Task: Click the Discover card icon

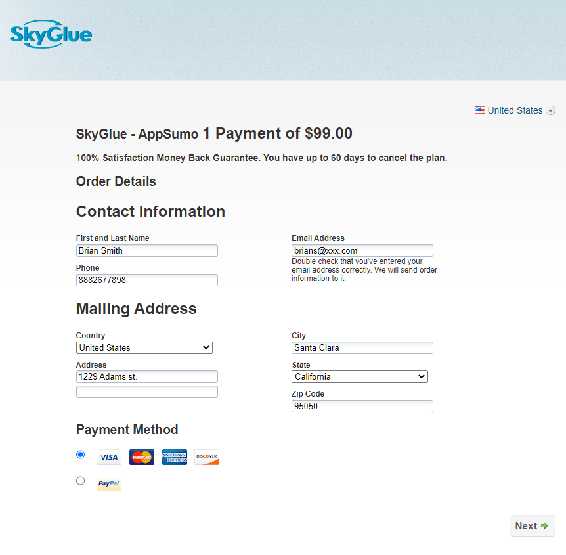Action: (x=207, y=457)
